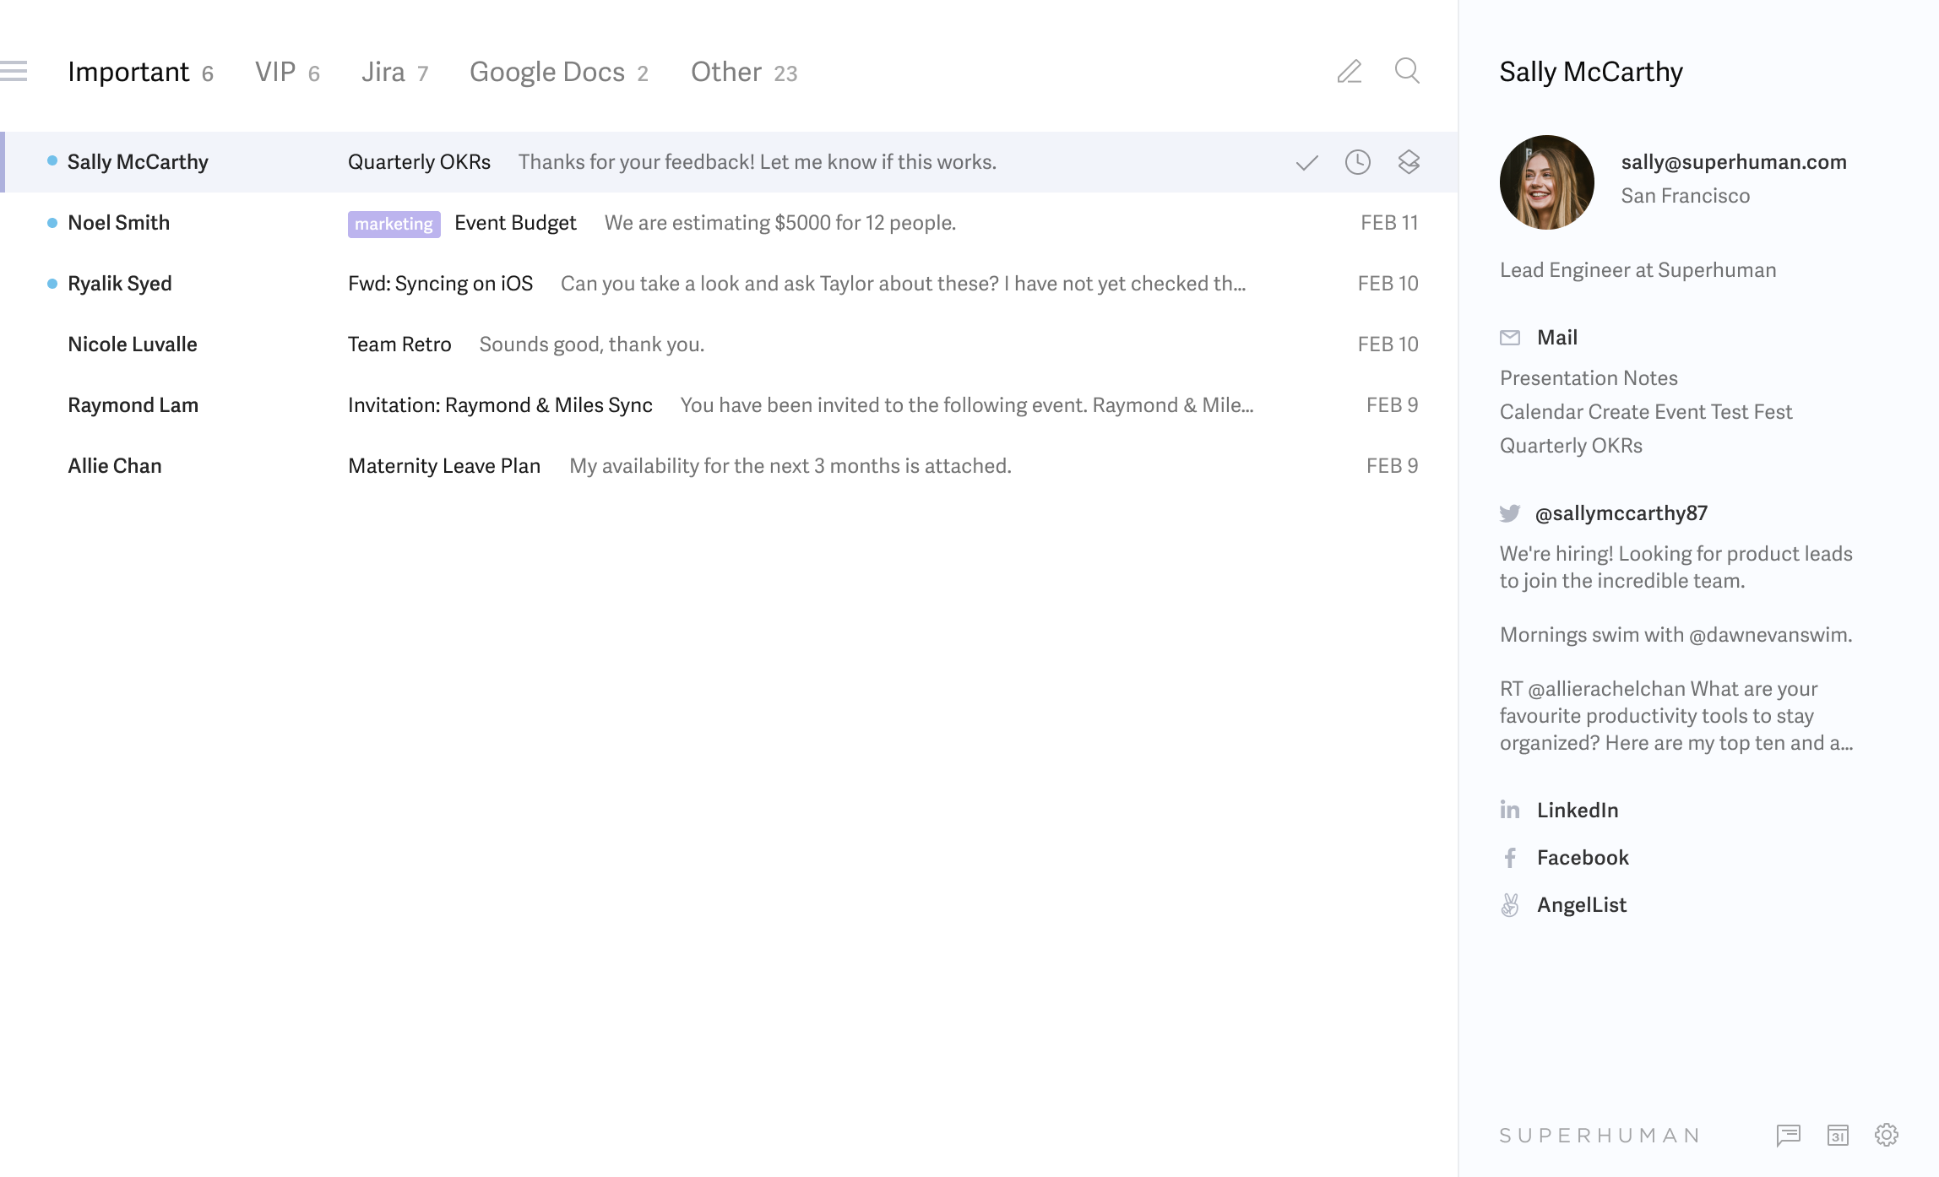Open Sally's LinkedIn profile icon
This screenshot has width=1939, height=1177.
tap(1510, 810)
